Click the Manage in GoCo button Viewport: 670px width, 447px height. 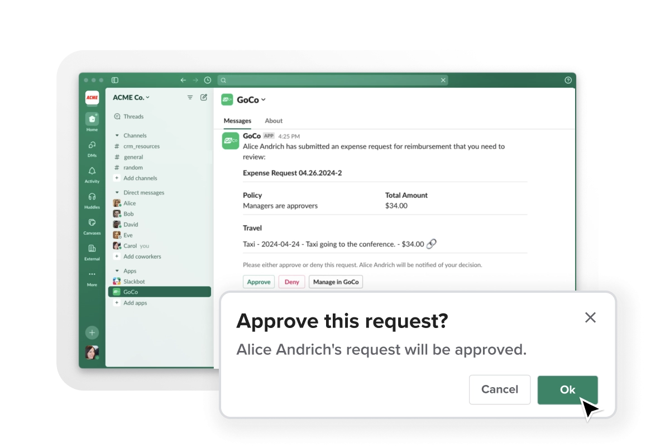(x=336, y=282)
